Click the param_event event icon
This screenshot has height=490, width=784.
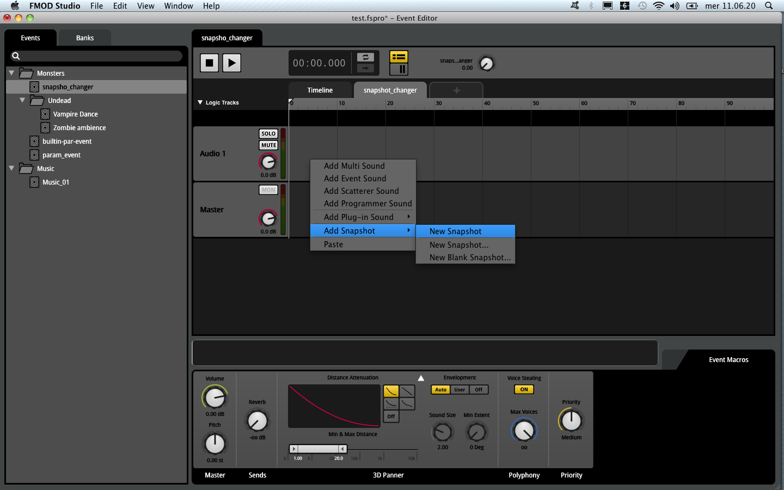pos(34,155)
